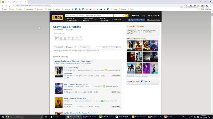Open Other Sign in options link
213x119 pixels.
(x=153, y=20)
